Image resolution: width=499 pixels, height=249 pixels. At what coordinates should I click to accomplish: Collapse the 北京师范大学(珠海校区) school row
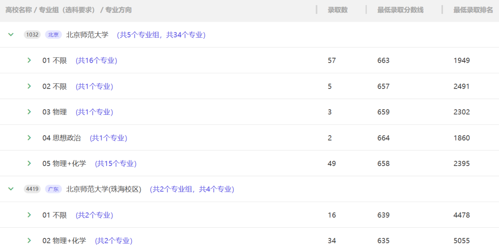click(11, 189)
